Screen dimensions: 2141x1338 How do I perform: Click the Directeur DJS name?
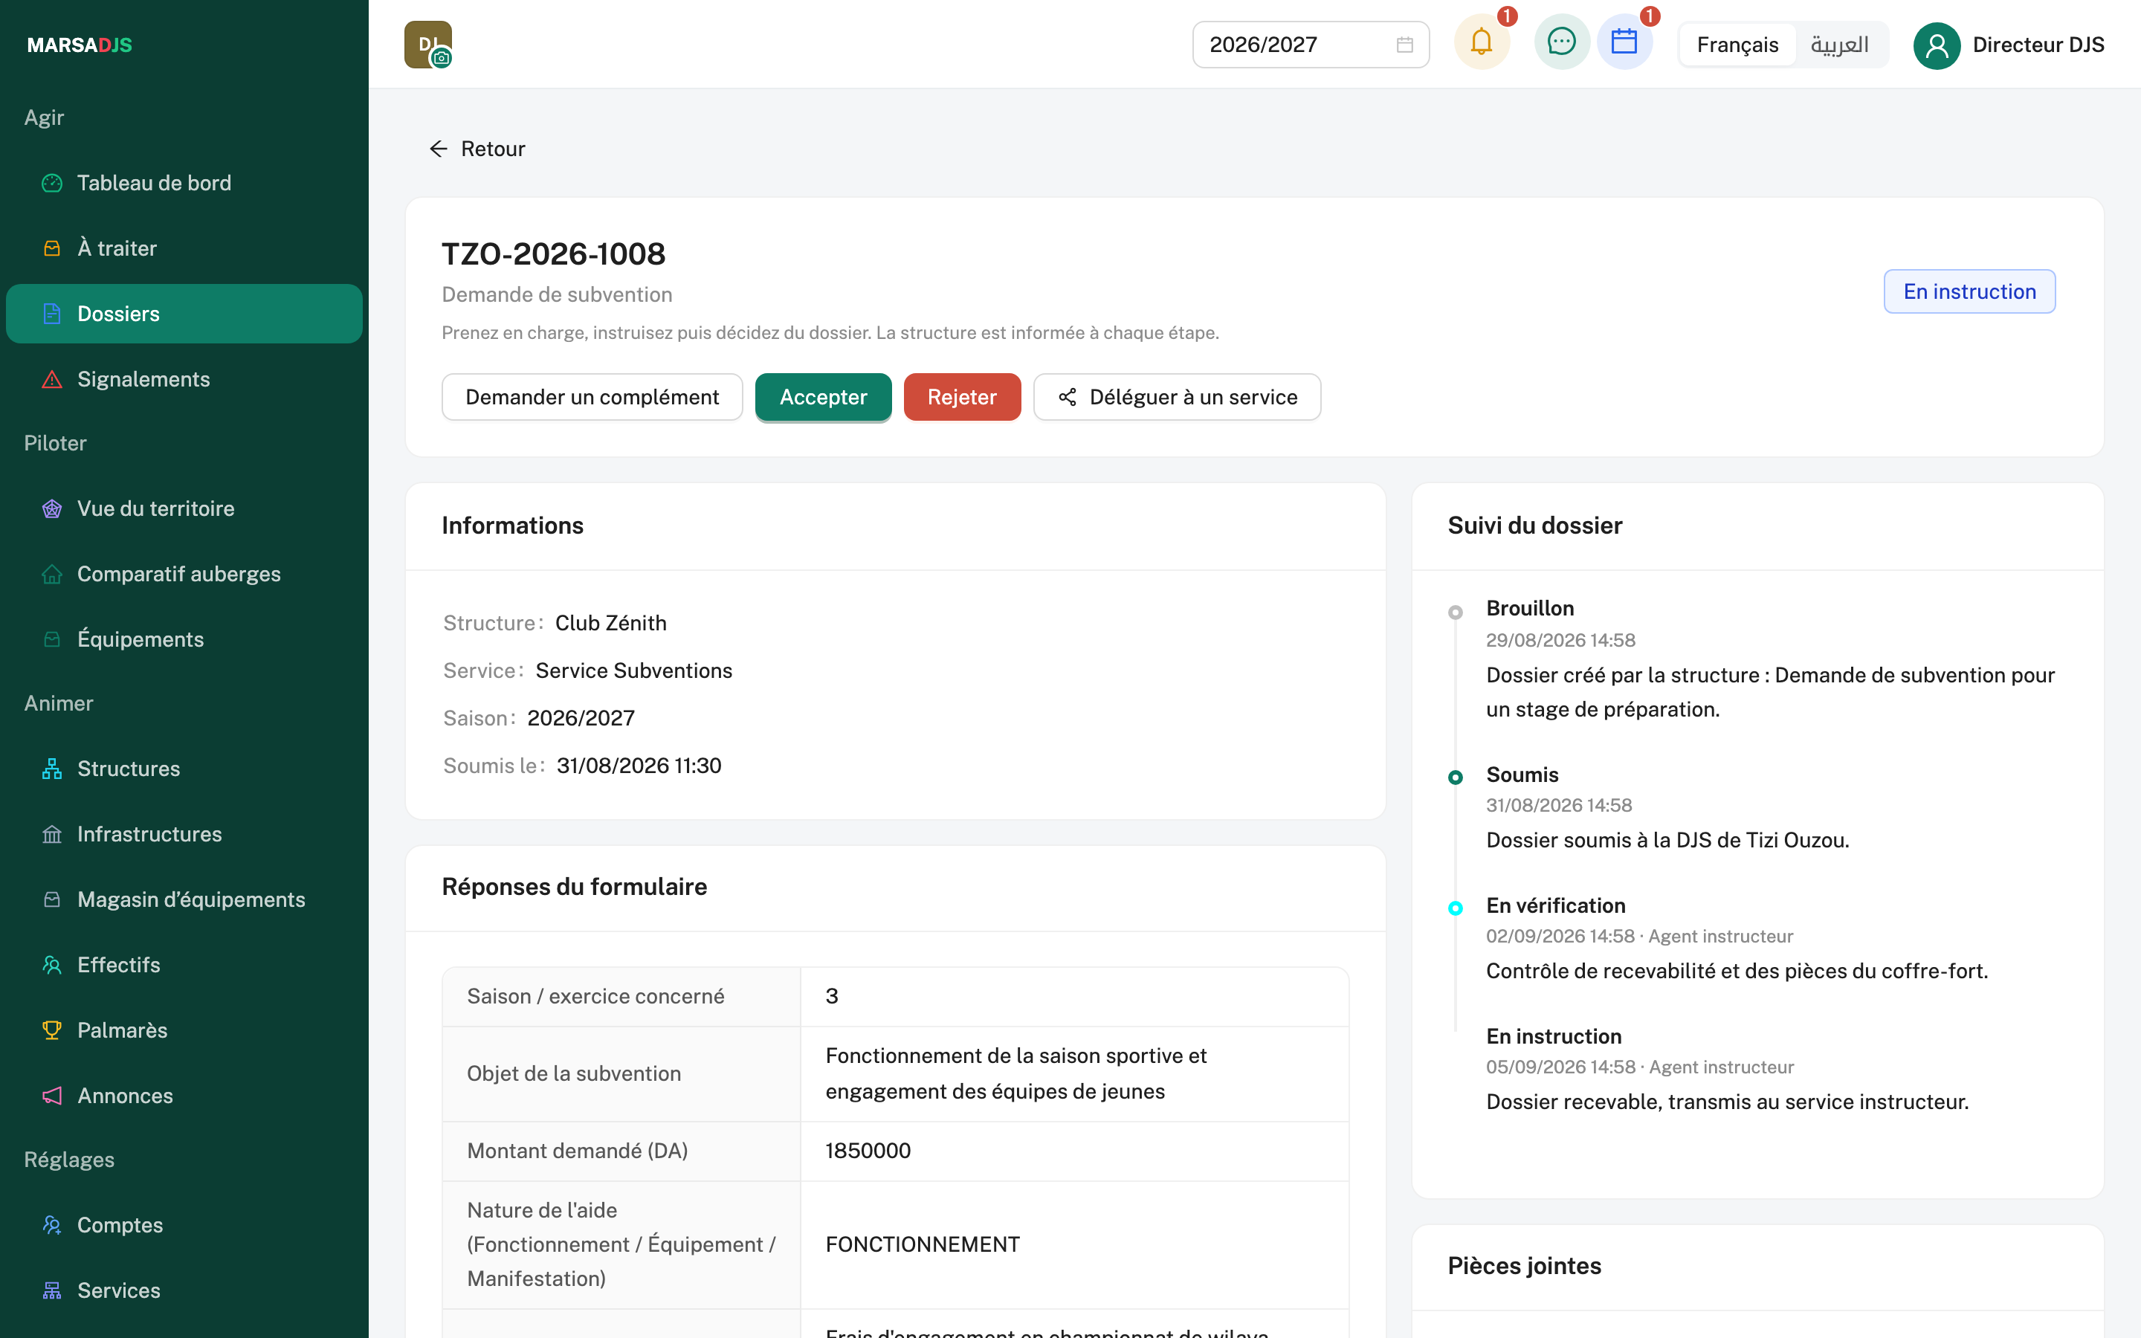(x=2038, y=45)
